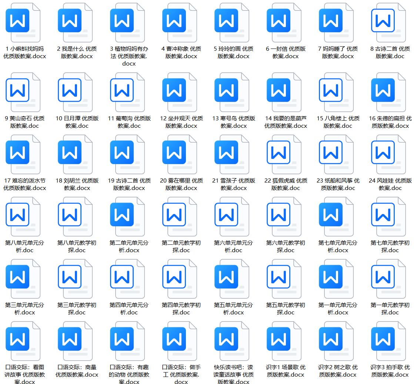Click the file name '第八单元教学初探.doc'
This screenshot has height=384, width=414.
pos(77,246)
